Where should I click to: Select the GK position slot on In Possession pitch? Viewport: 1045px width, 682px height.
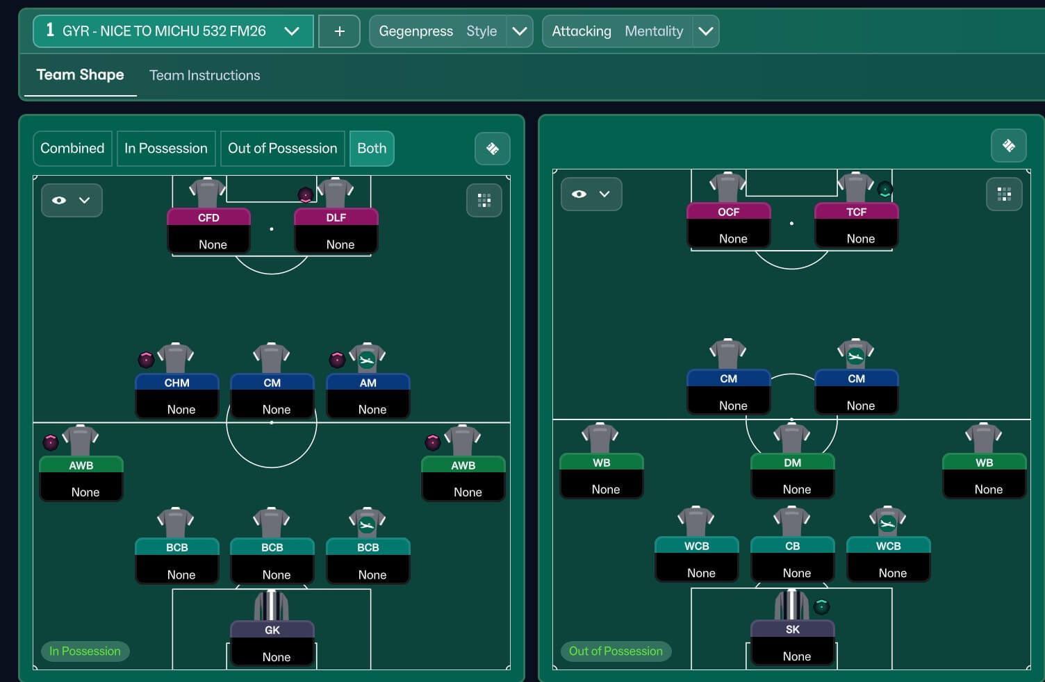(272, 642)
